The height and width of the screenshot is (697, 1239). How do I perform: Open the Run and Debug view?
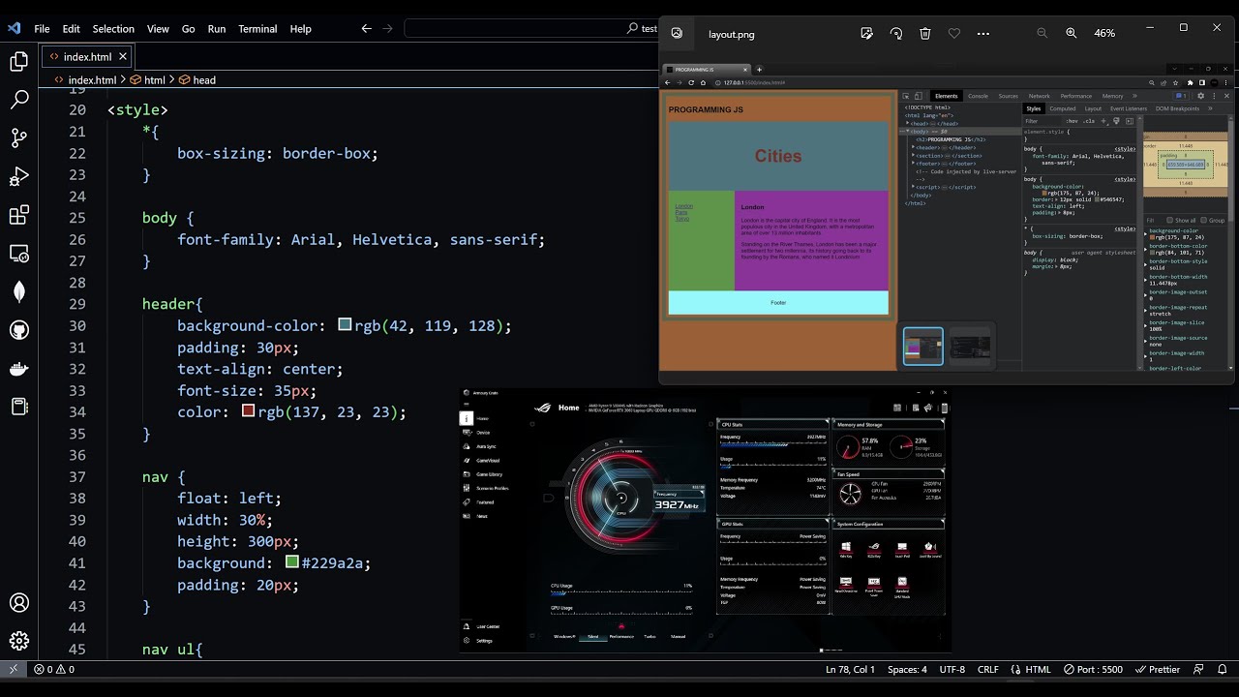[19, 176]
